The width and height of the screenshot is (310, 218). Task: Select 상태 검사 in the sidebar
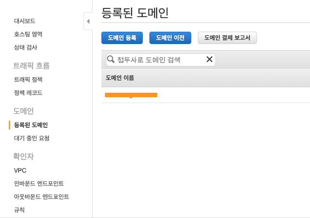pyautogui.click(x=26, y=47)
